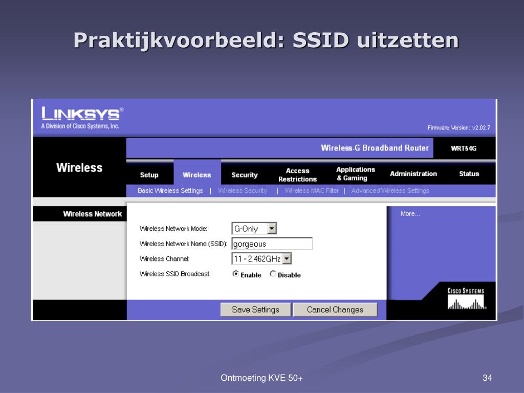The height and width of the screenshot is (393, 524).
Task: Click the slide title Praktijkvoorbeeld: SSID uitzetten
Action: click(266, 40)
